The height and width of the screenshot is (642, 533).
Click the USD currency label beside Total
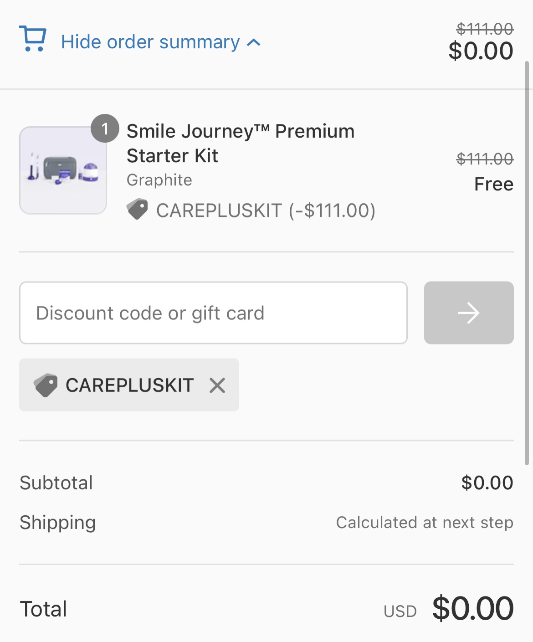[400, 611]
